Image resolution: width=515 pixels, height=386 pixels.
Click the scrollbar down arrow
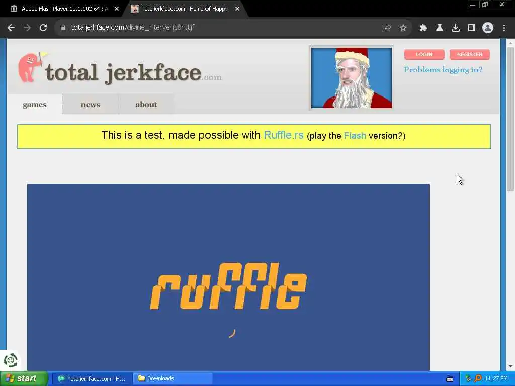(x=510, y=366)
